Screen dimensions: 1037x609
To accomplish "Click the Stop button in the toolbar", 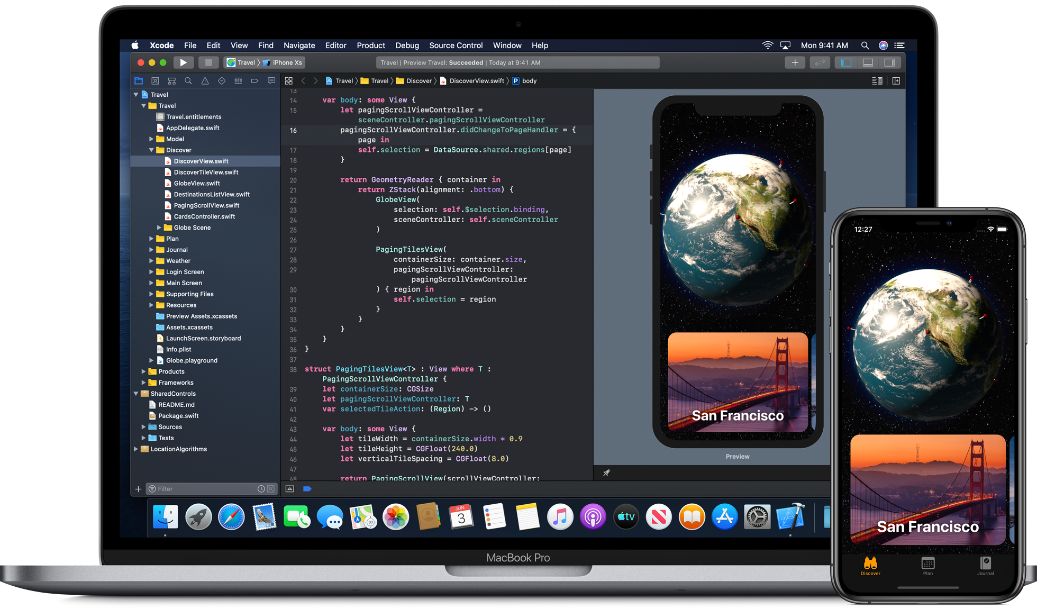I will tap(208, 62).
